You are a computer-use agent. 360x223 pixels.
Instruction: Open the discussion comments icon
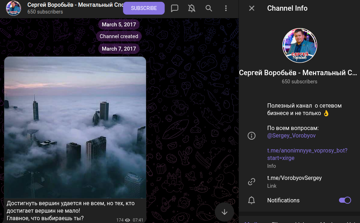pos(174,8)
